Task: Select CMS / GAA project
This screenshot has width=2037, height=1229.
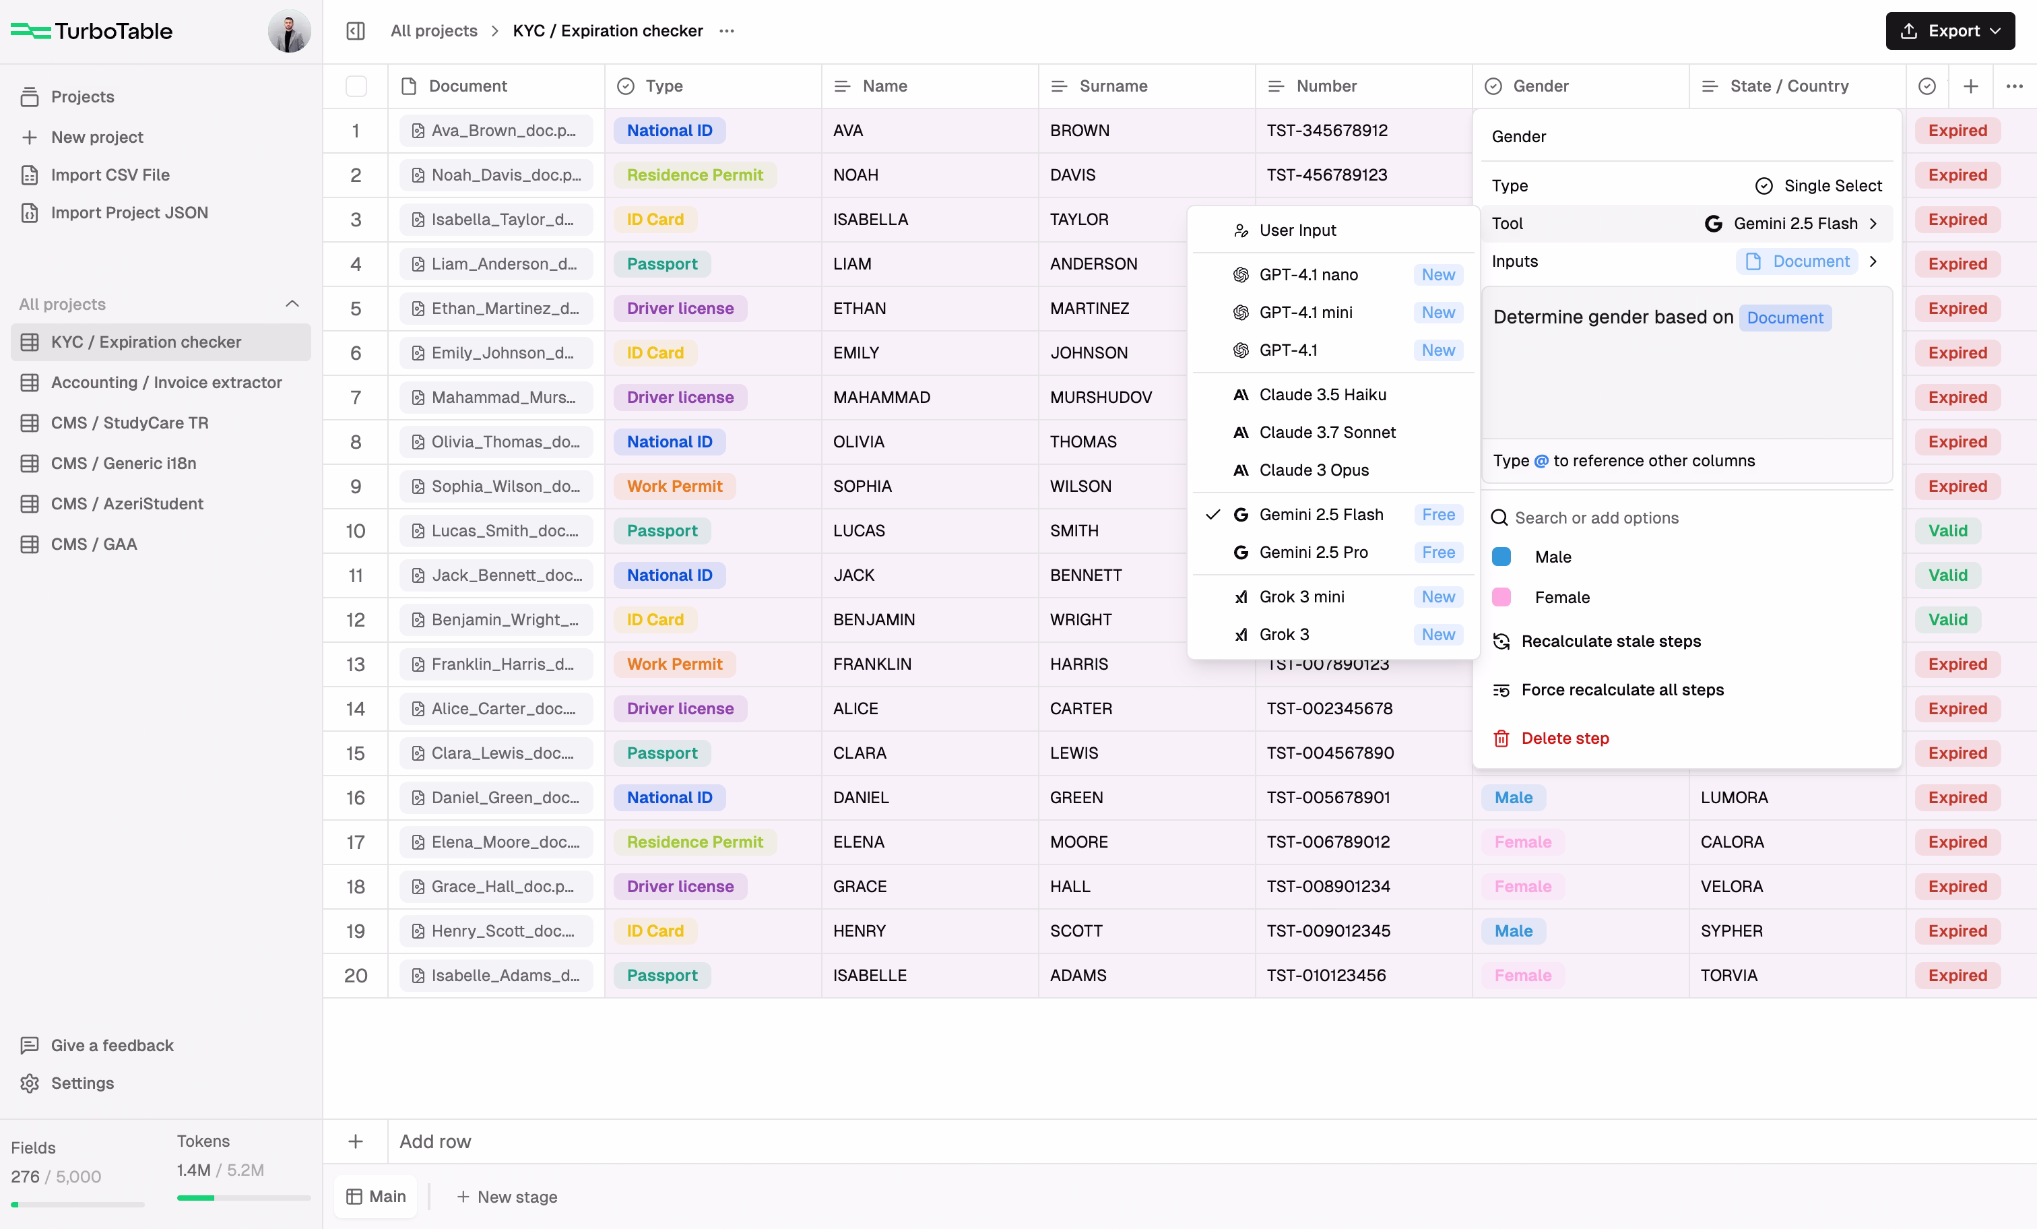Action: pos(161,544)
